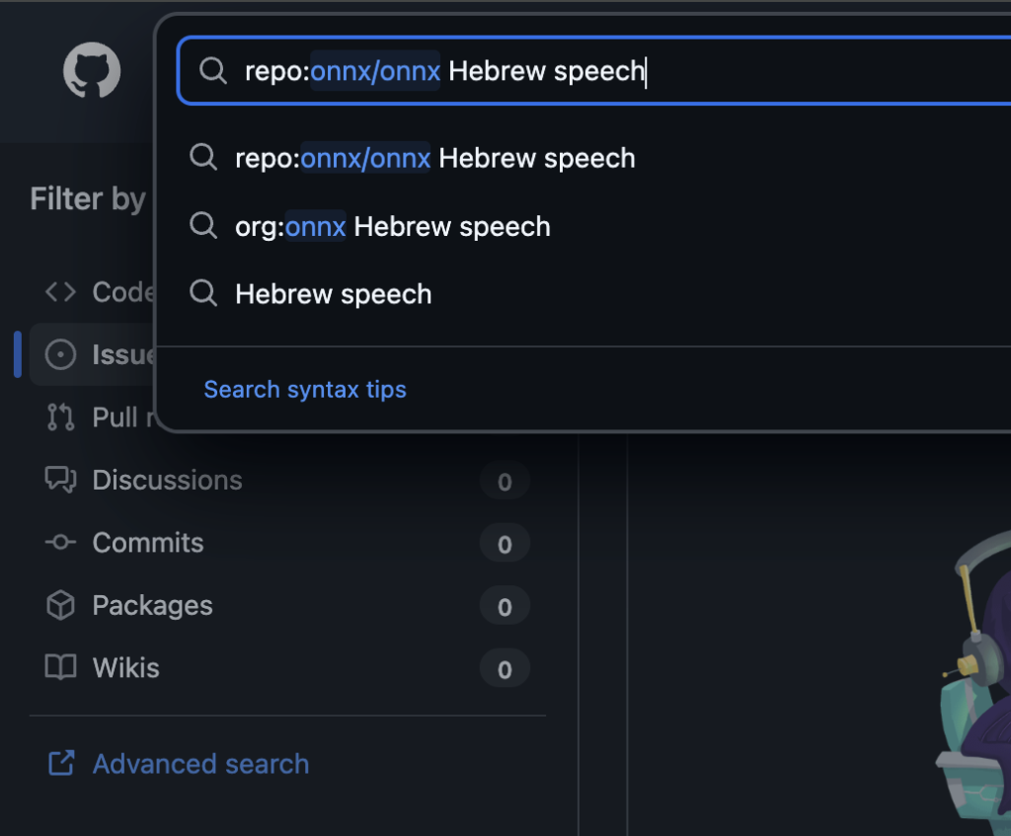Choose the 'org:onnx Hebrew speech' suggestion
The height and width of the screenshot is (836, 1011).
[392, 226]
